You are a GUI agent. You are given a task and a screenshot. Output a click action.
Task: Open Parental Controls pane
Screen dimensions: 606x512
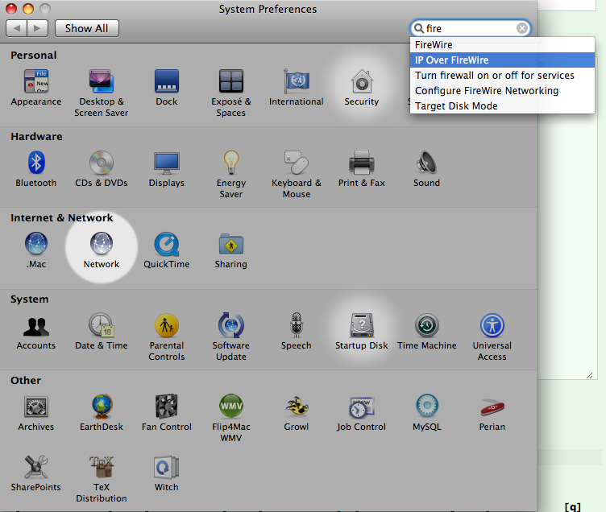[x=167, y=326]
